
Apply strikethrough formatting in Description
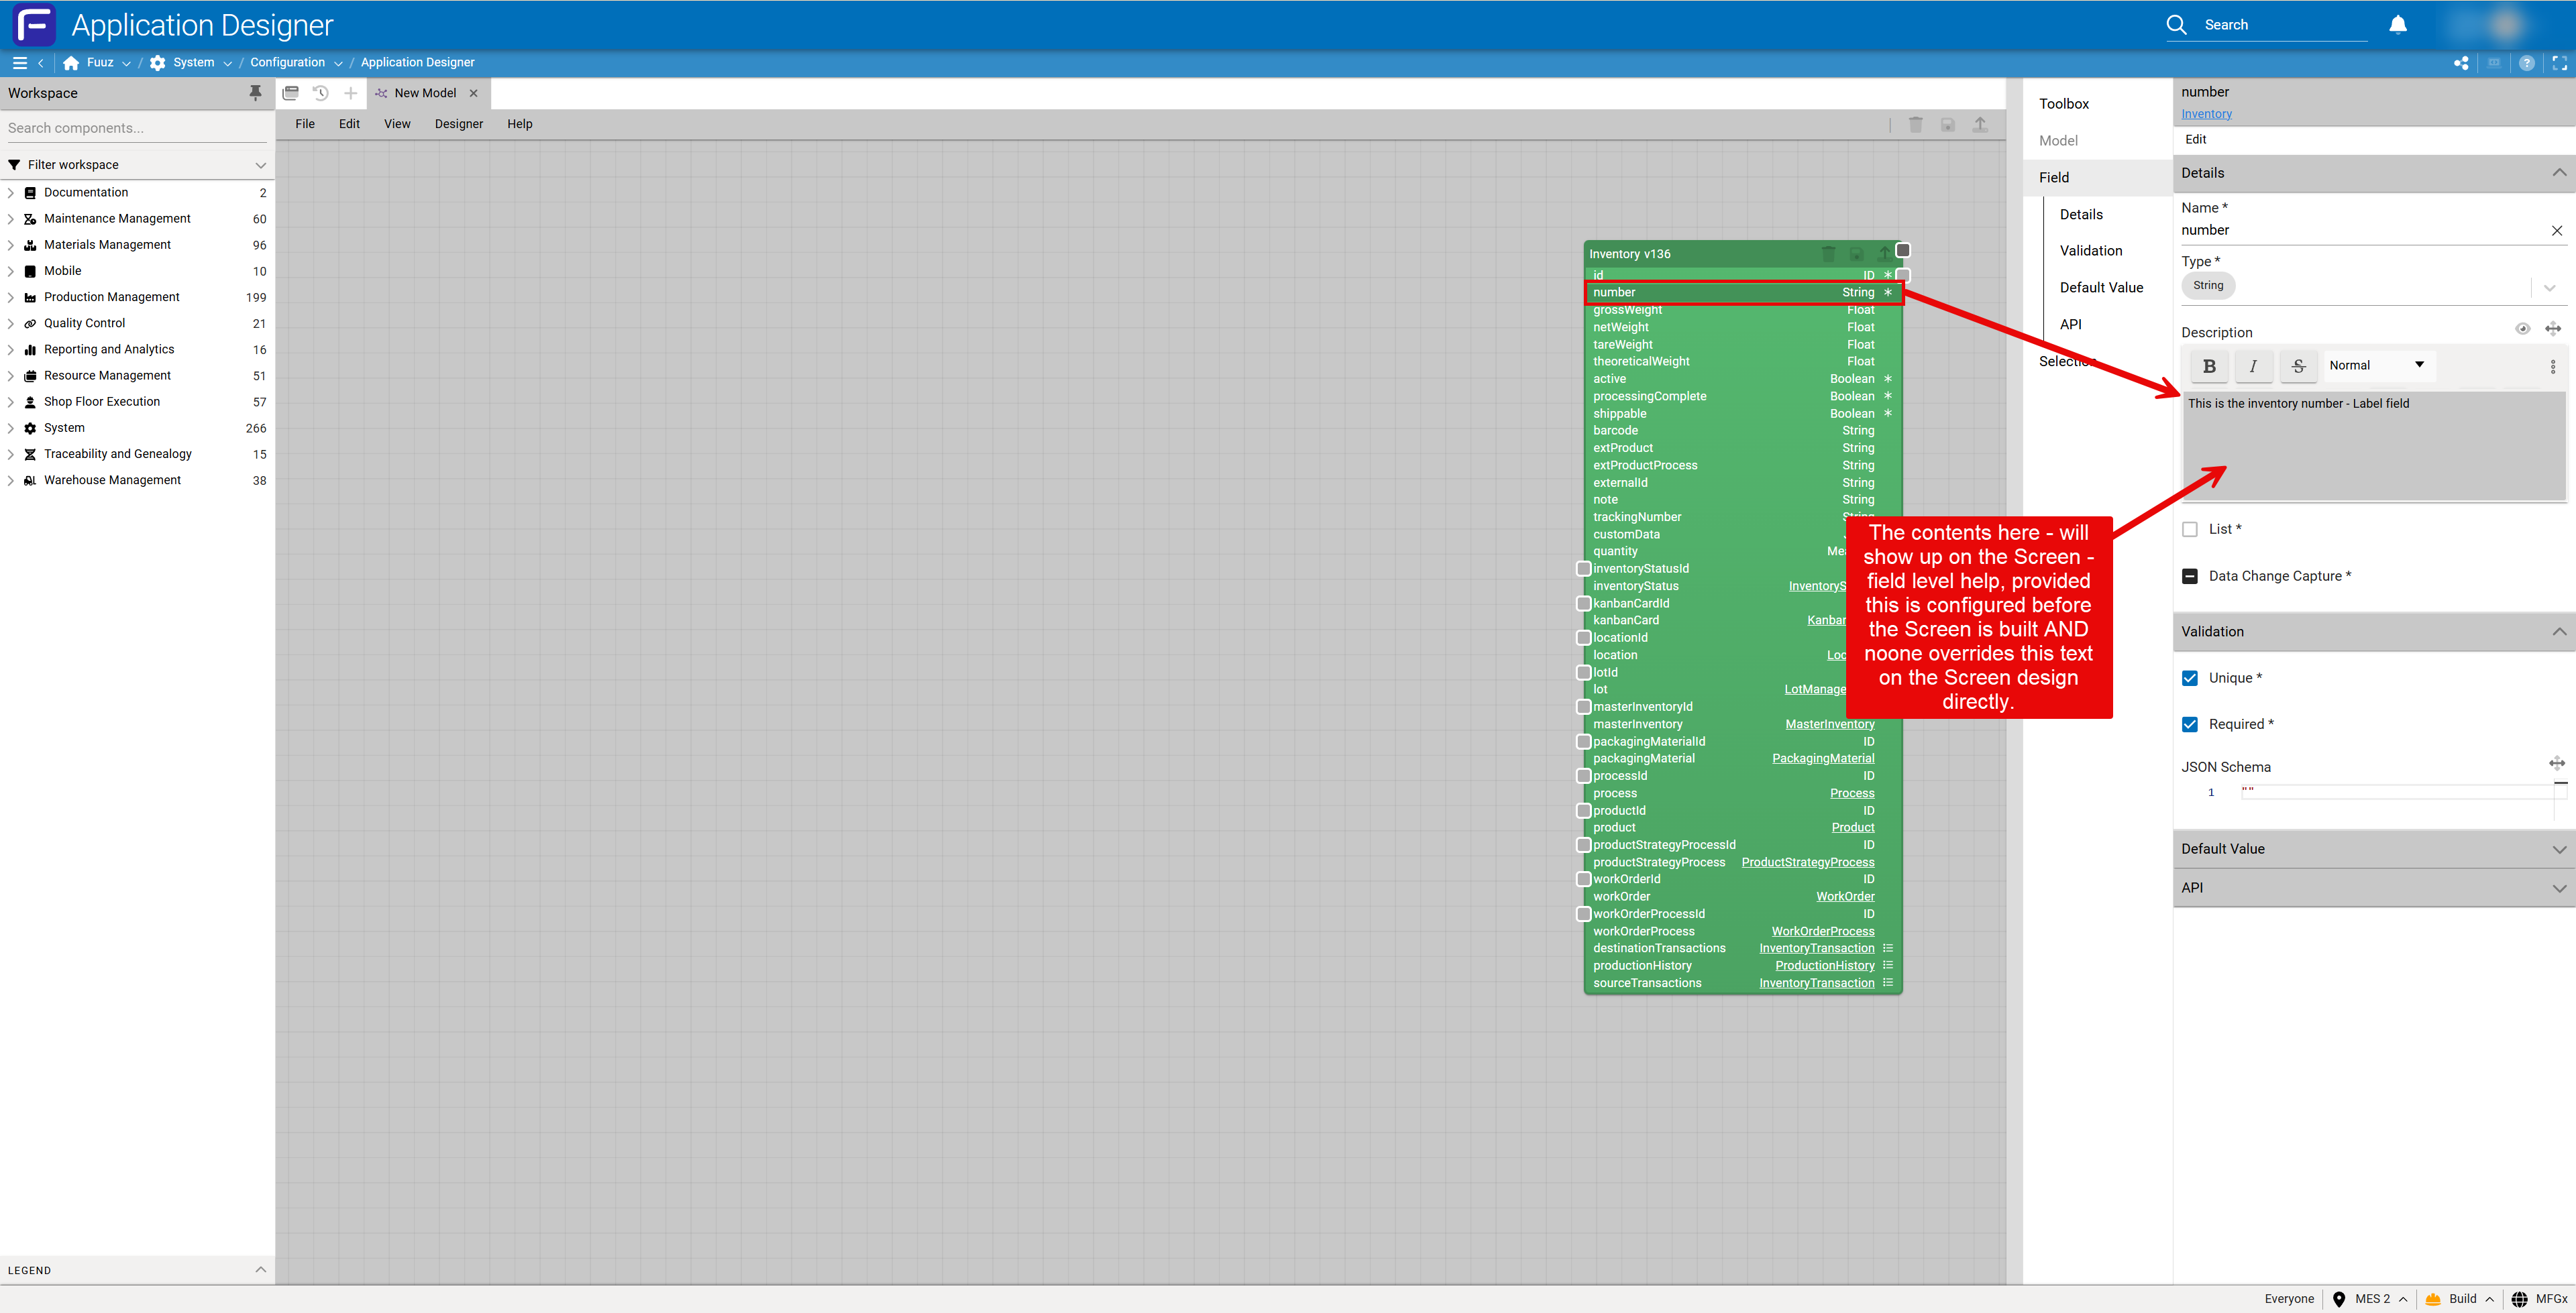click(x=2298, y=366)
